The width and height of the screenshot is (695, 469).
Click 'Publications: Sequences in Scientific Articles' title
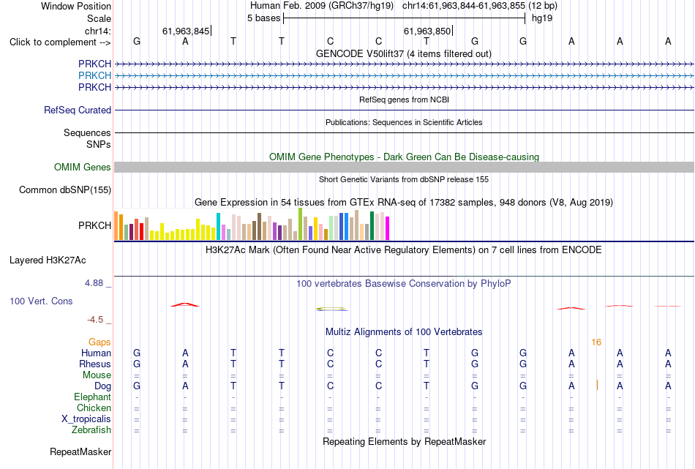404,122
